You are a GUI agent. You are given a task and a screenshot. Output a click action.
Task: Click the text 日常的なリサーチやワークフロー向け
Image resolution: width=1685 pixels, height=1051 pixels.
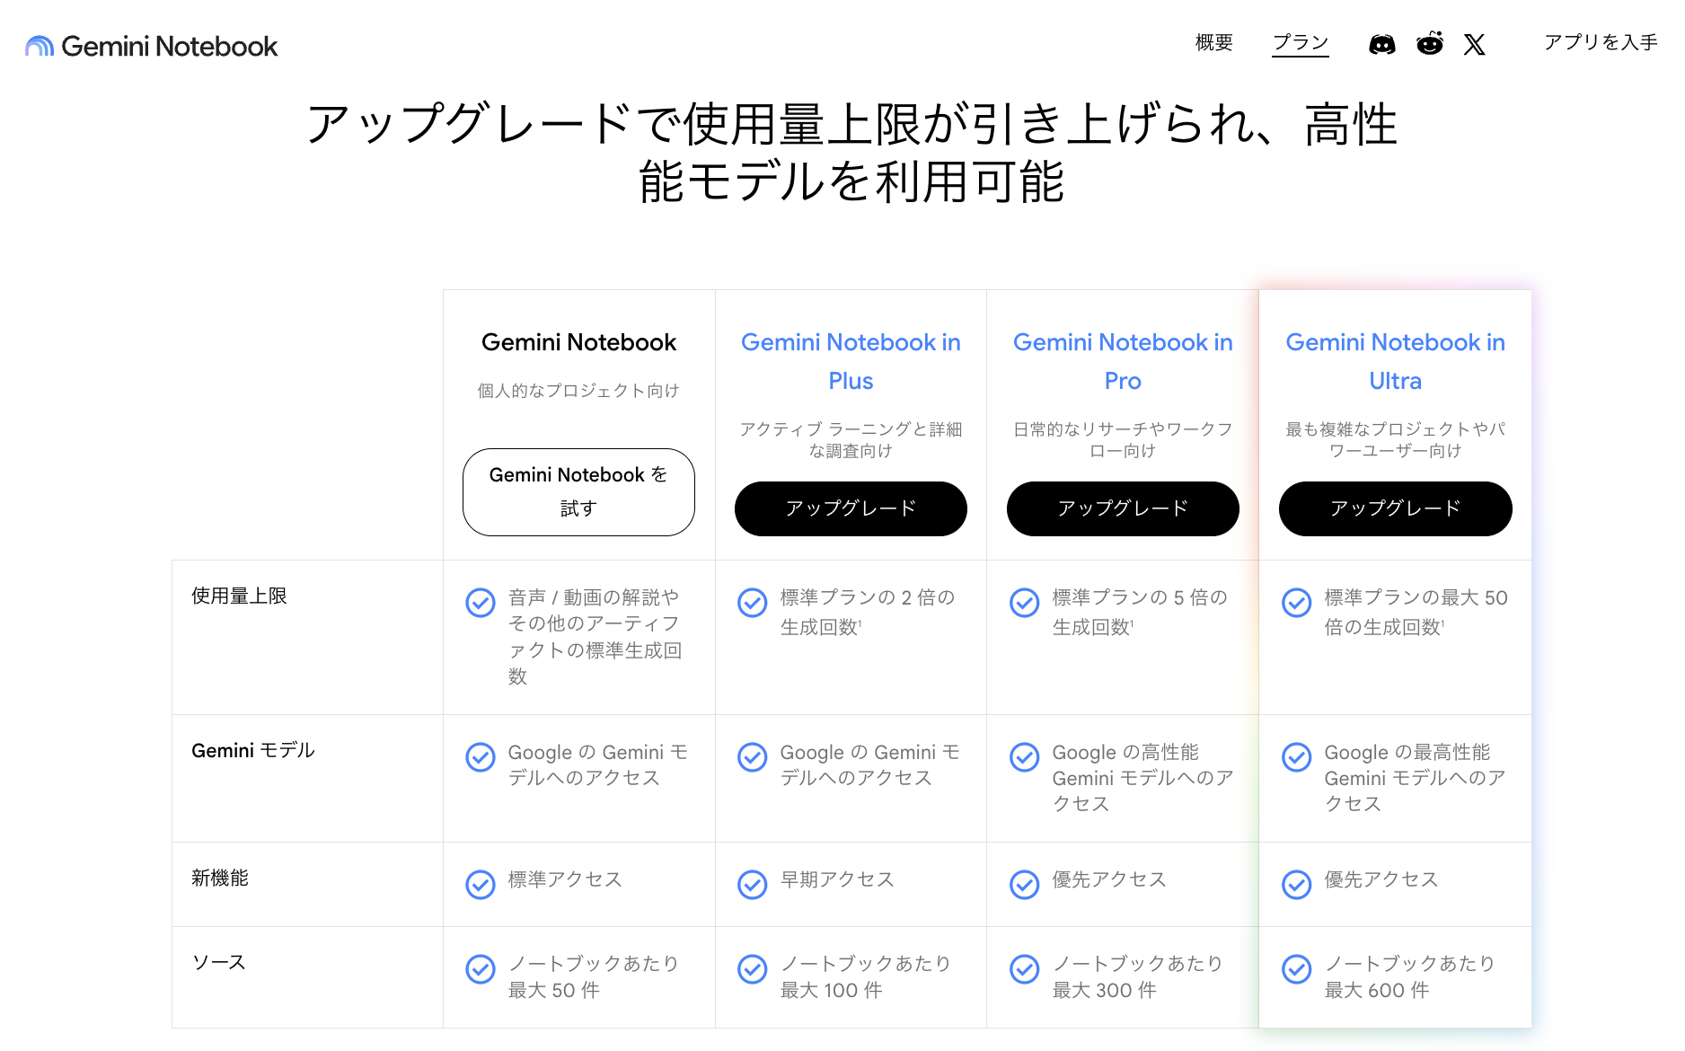pyautogui.click(x=1123, y=440)
